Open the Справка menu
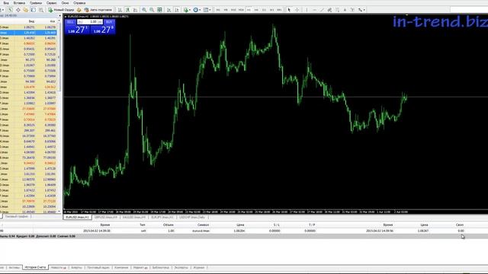 coord(79,3)
